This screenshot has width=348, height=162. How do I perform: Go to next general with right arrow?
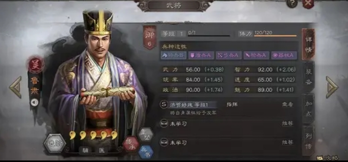pyautogui.click(x=332, y=87)
